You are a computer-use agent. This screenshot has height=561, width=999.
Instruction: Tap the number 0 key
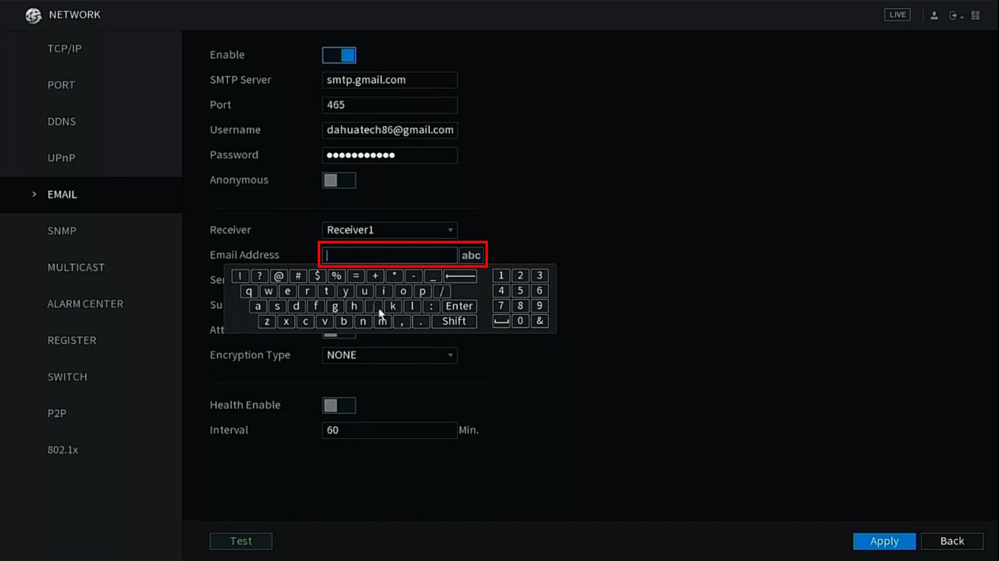(520, 321)
